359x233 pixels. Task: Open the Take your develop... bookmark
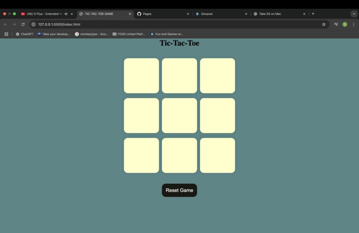point(54,34)
